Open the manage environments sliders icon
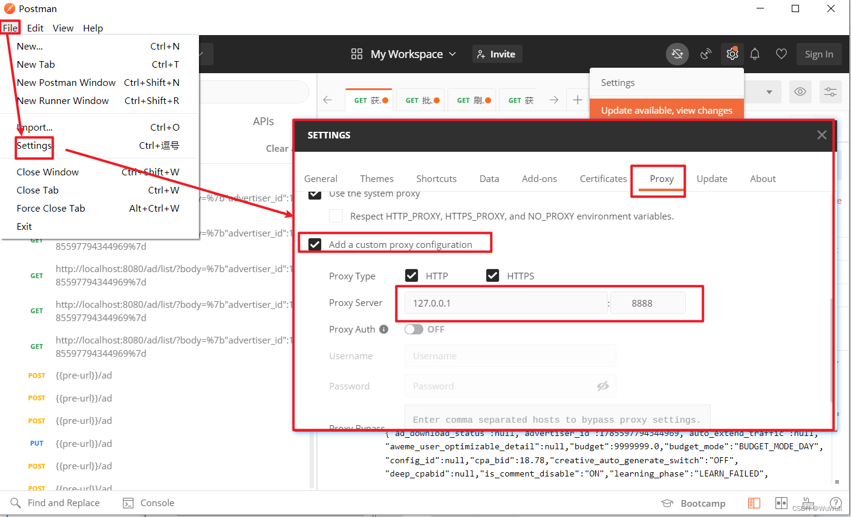 (830, 92)
